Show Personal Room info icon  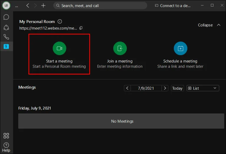point(60,22)
